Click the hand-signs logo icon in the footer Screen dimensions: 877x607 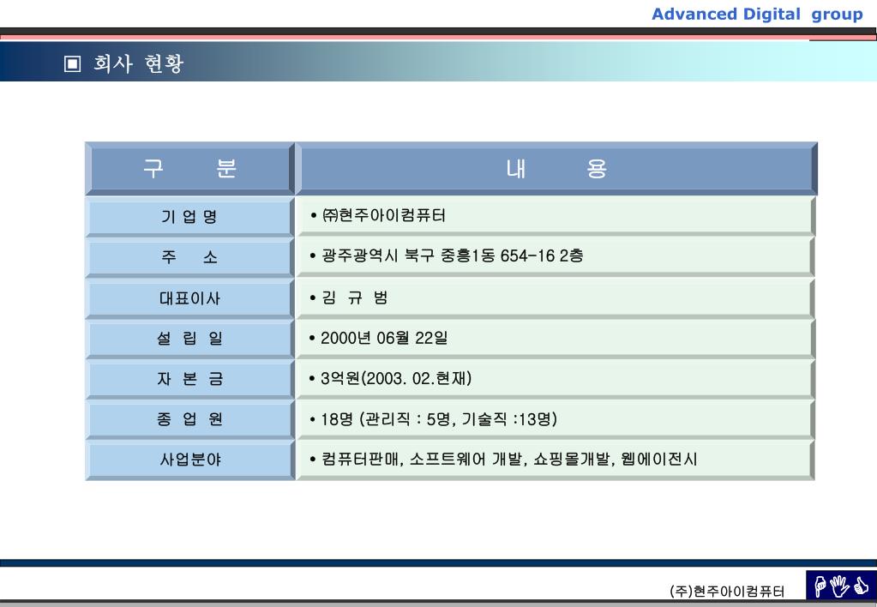841,586
